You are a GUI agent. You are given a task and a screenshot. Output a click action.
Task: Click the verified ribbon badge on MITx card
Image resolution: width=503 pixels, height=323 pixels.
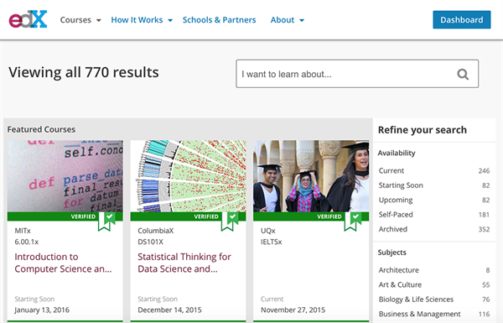pyautogui.click(x=106, y=221)
